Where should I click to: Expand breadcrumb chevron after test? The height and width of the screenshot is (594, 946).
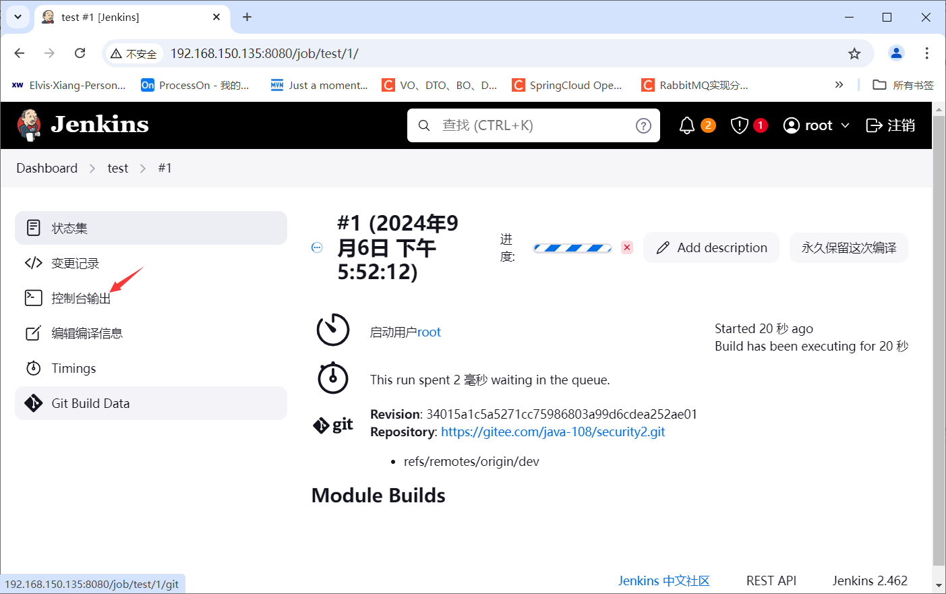pos(143,169)
